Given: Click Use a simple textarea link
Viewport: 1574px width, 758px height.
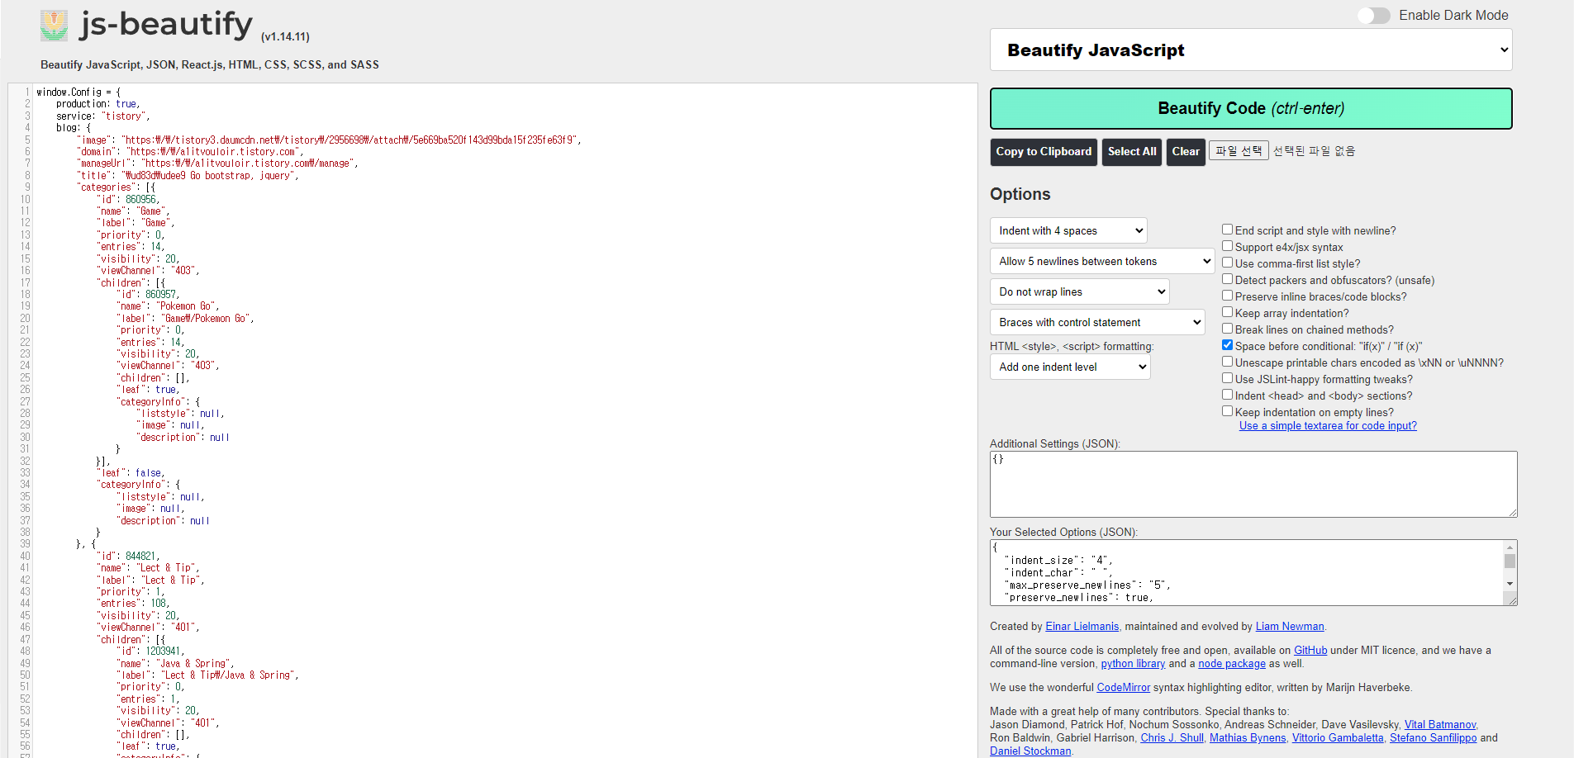Looking at the screenshot, I should [1328, 426].
